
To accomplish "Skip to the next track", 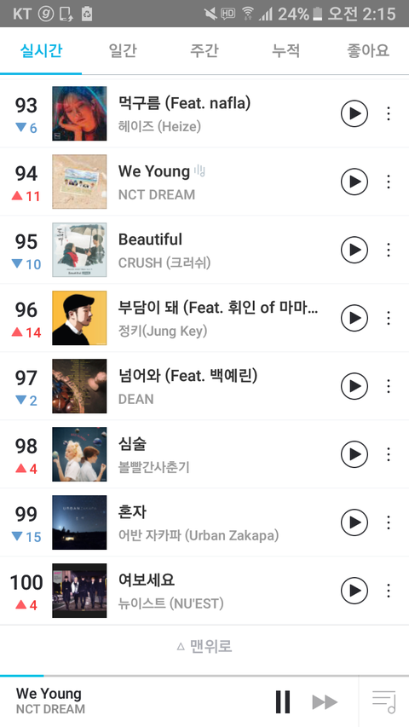I will click(325, 702).
